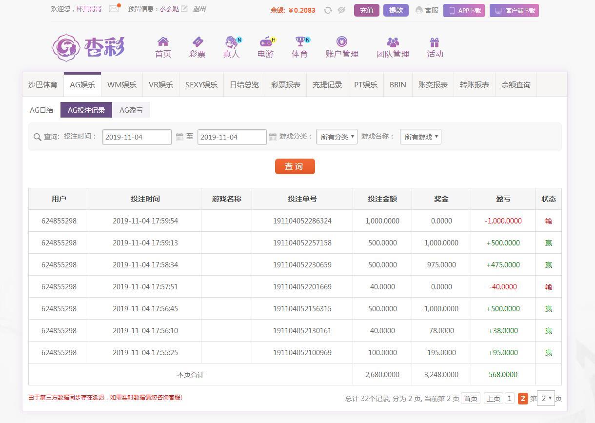Viewport: 595px width, 423px height.
Task: Click the end date input field
Action: [232, 137]
